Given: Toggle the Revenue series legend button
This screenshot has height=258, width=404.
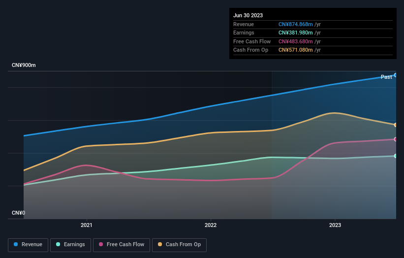Looking at the screenshot, I should click(28, 245).
